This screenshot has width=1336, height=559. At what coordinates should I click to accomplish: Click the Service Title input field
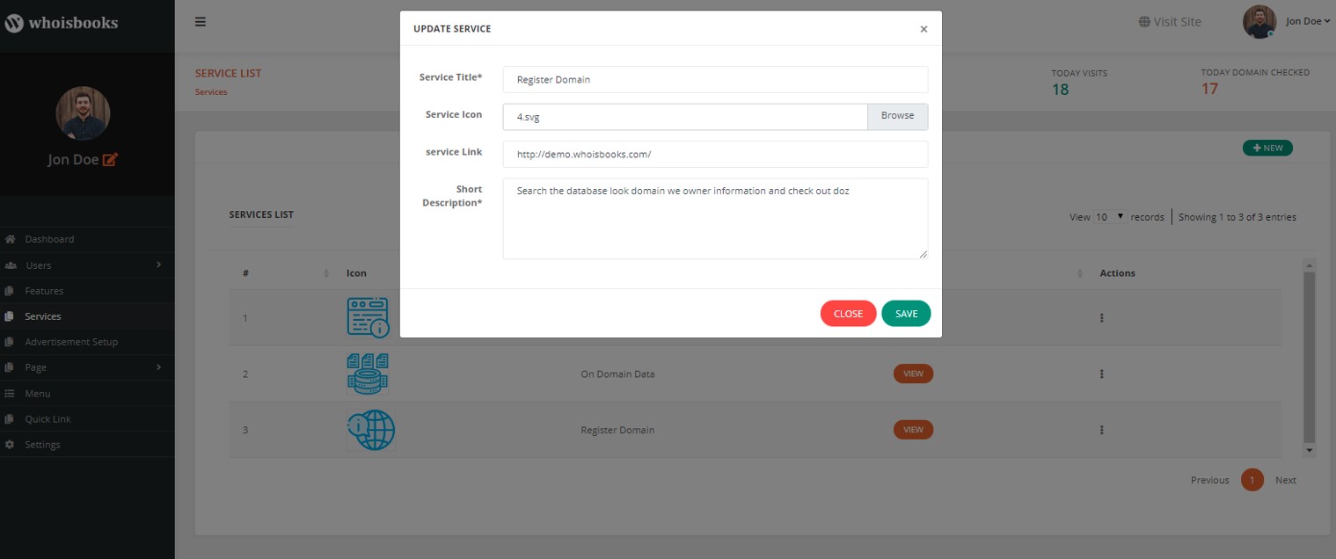click(x=715, y=79)
